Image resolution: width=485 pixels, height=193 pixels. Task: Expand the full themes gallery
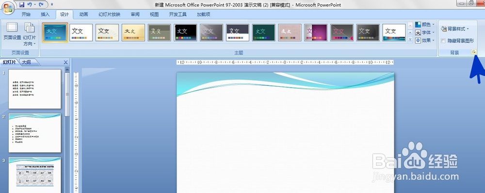tap(410, 40)
